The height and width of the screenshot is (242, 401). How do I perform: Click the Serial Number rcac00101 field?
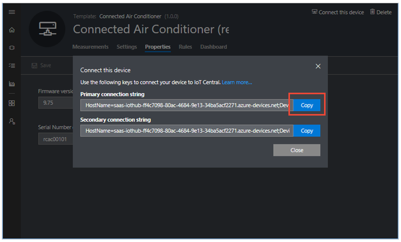tap(55, 139)
